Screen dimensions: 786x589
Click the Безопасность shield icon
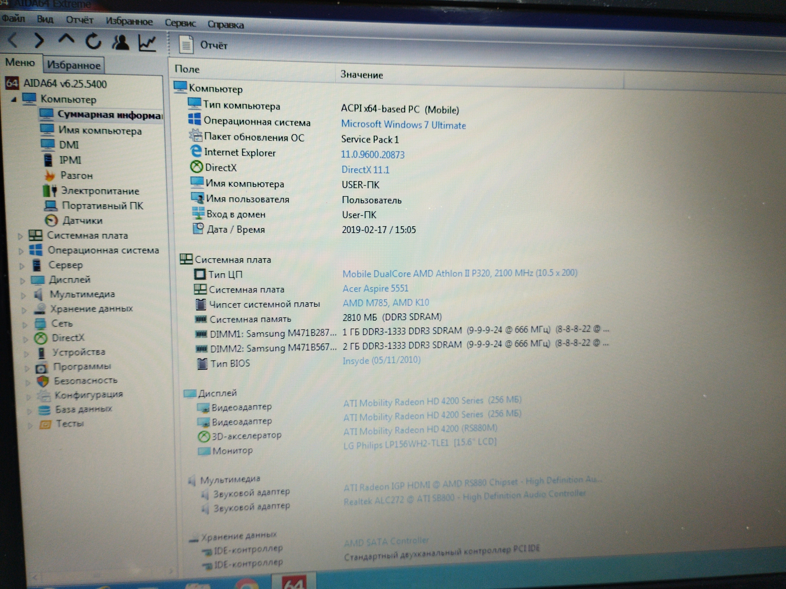coord(43,381)
